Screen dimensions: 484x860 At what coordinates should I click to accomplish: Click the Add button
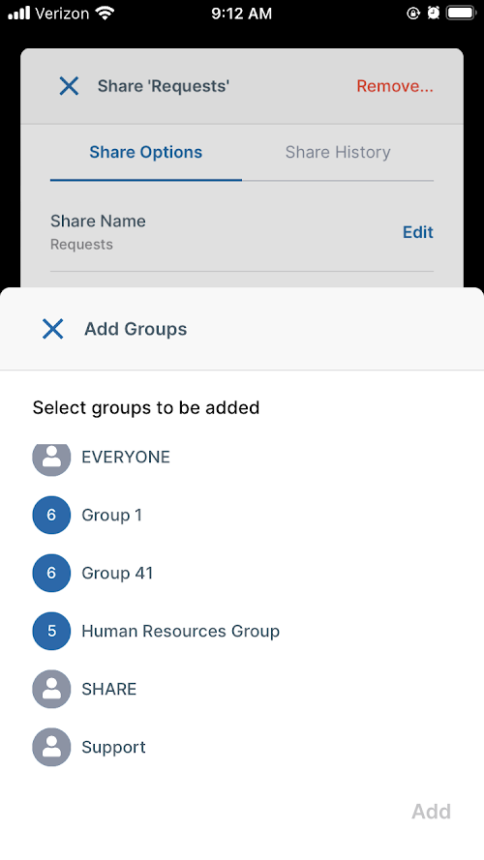click(x=432, y=812)
